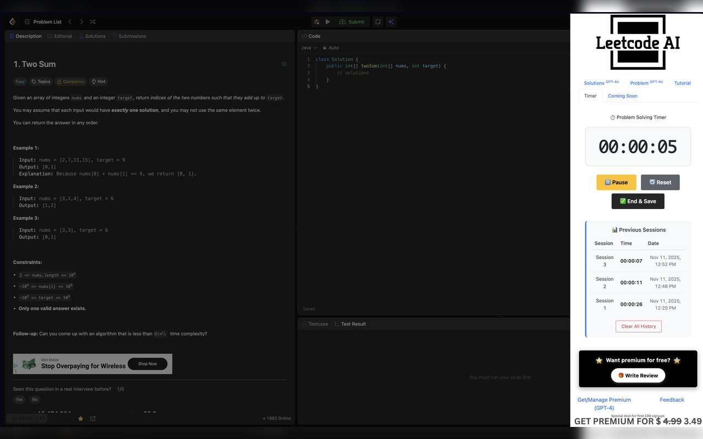Image resolution: width=703 pixels, height=439 pixels.
Task: Click the Write Review button
Action: point(638,375)
